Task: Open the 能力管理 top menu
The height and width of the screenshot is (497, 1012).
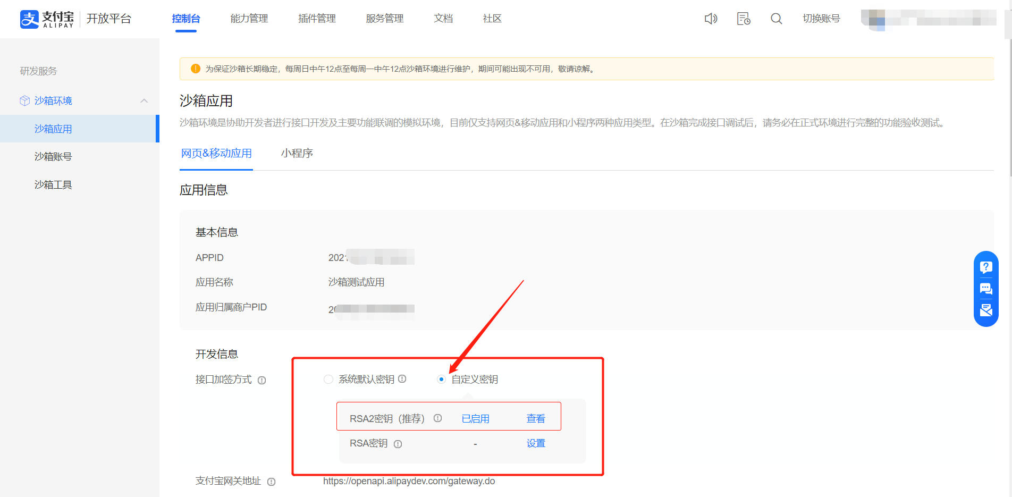Action: pos(249,19)
